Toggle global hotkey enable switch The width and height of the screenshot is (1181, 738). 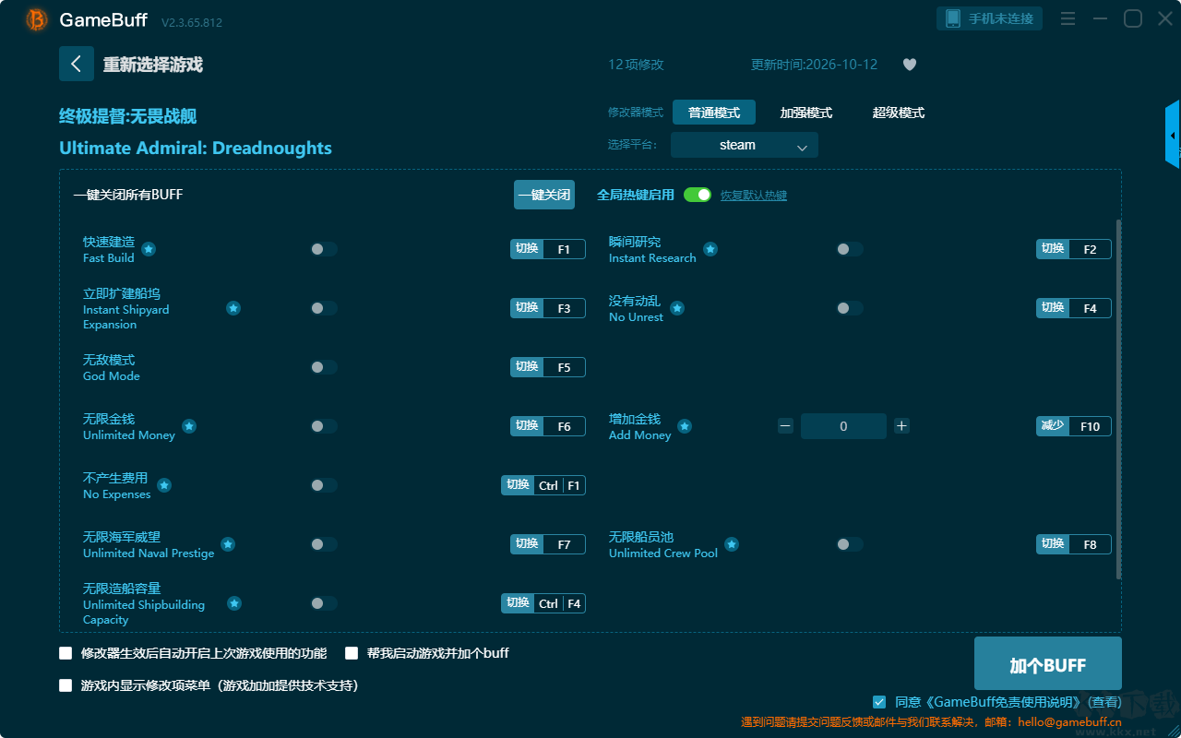[698, 195]
